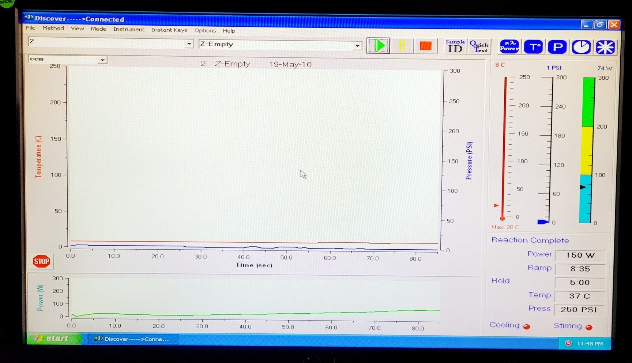Click the T° temperature icon
The width and height of the screenshot is (632, 363).
(x=533, y=47)
